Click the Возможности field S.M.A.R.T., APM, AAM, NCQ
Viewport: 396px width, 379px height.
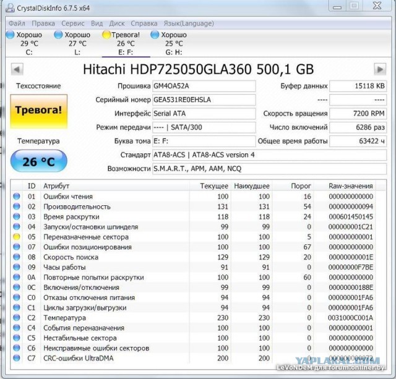coord(269,169)
